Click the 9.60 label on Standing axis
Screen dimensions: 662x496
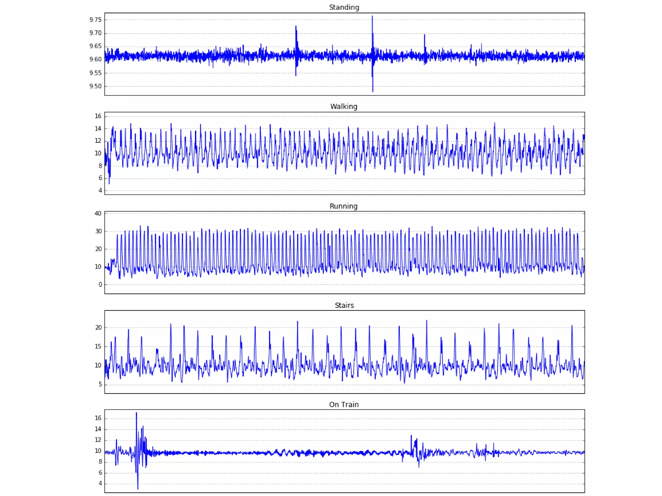point(95,59)
